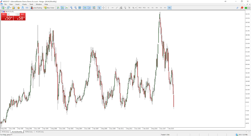Expand the new chart dropdown arrow

(x=5, y=8)
